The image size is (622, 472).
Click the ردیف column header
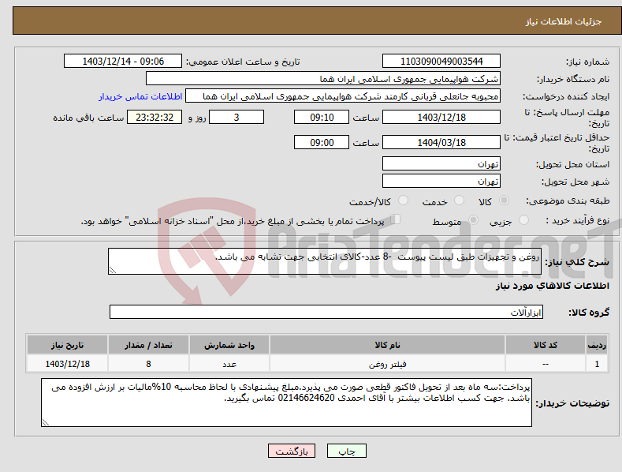(597, 345)
